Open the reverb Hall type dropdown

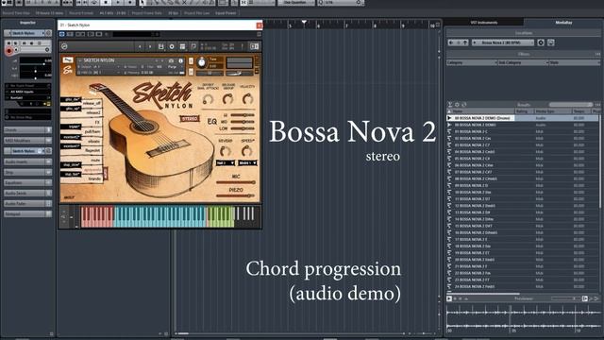tap(226, 163)
